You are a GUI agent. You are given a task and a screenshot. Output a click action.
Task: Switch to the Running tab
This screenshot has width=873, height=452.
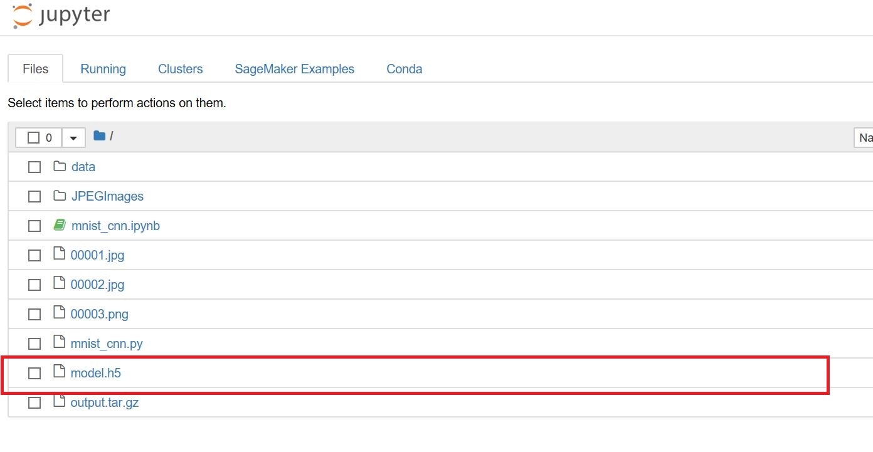click(x=103, y=69)
